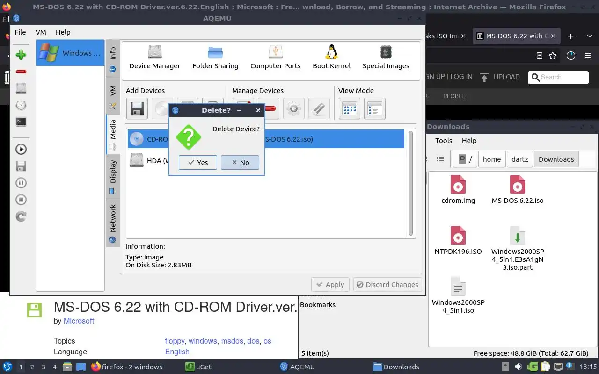599x374 pixels.
Task: Open uGet from the taskbar
Action: click(198, 367)
